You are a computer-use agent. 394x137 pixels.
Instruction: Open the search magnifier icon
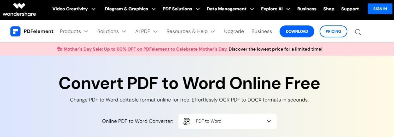358,32
